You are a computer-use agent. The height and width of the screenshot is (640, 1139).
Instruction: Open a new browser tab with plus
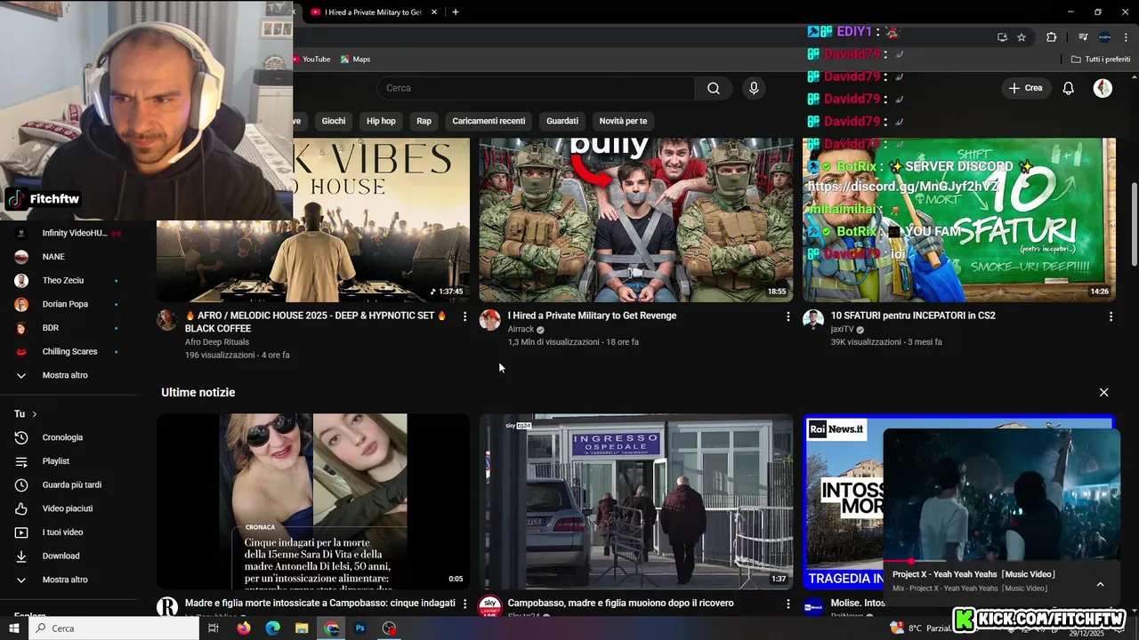point(456,12)
